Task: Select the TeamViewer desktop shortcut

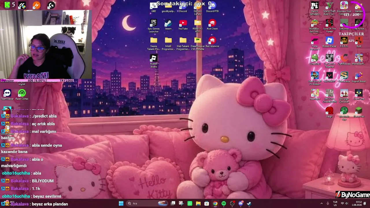Action: tap(7, 95)
